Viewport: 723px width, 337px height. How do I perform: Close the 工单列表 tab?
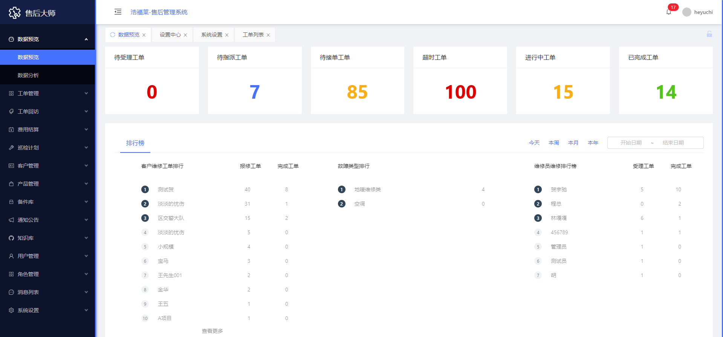(x=268, y=35)
